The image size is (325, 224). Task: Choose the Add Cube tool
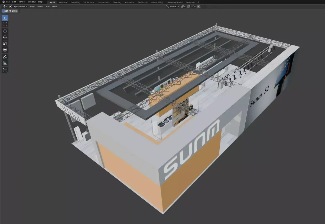point(5,70)
